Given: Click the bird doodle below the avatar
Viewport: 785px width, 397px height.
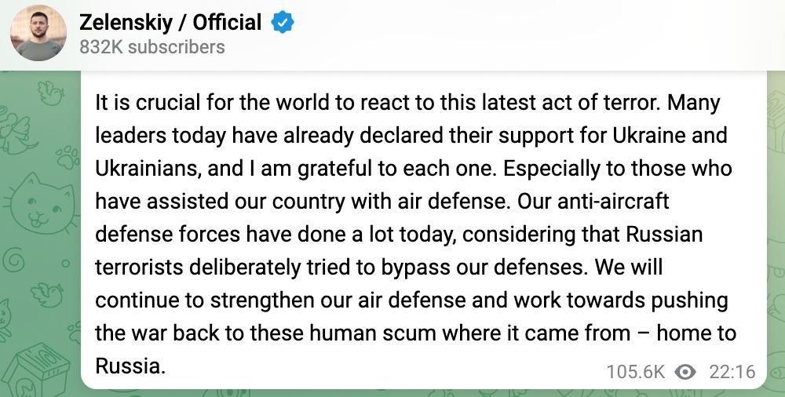Looking at the screenshot, I should 50,93.
